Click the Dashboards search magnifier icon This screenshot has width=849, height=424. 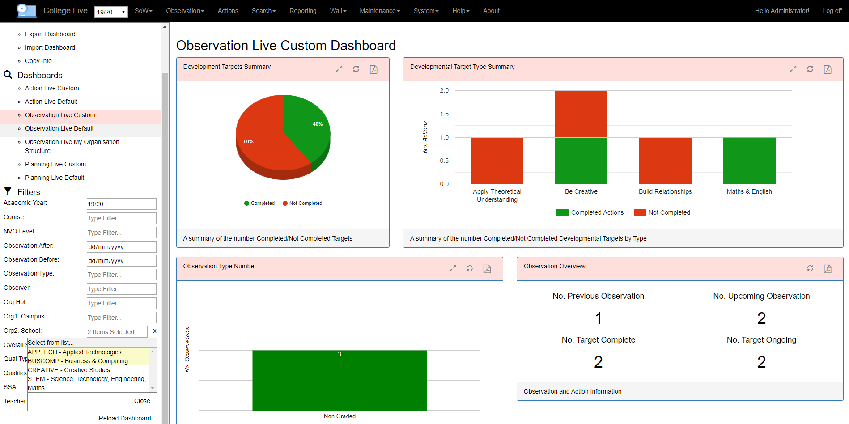point(8,75)
